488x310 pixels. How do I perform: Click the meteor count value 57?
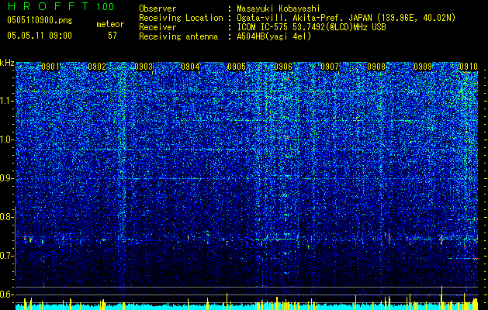[112, 36]
